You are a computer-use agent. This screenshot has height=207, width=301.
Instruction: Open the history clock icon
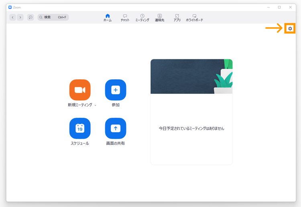pyautogui.click(x=31, y=17)
